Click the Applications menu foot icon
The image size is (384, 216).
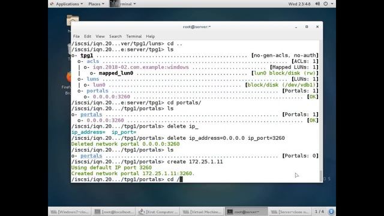point(52,4)
